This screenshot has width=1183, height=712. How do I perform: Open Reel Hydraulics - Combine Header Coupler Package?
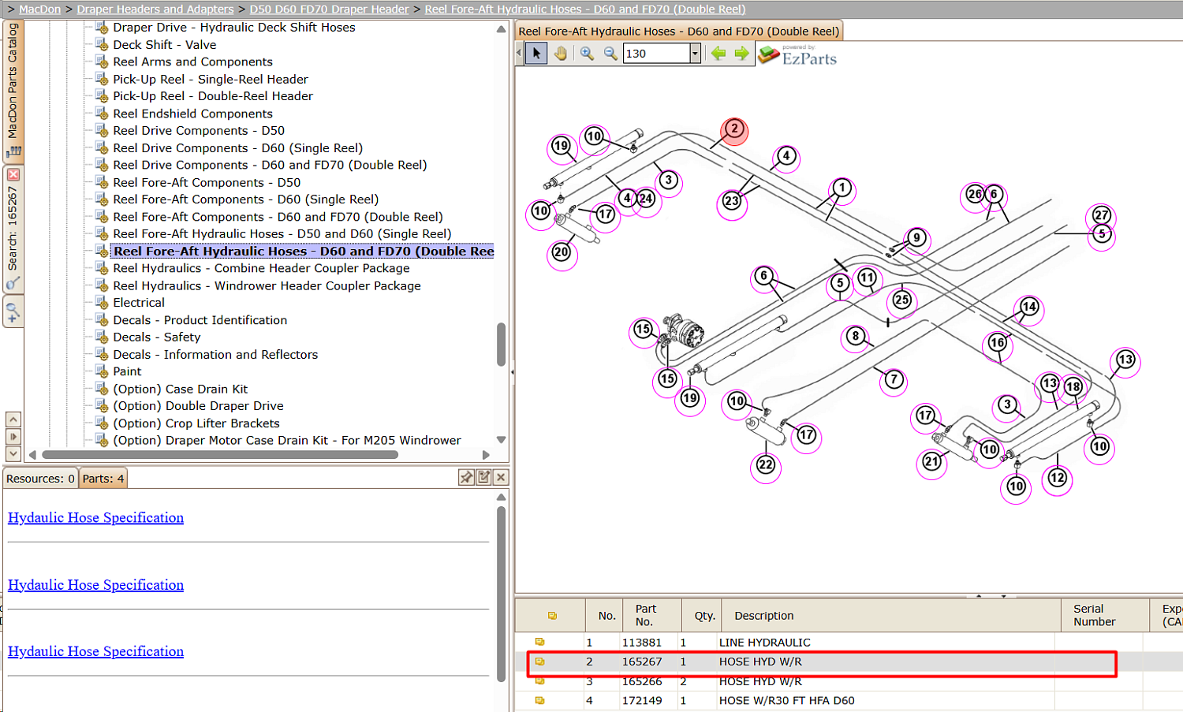point(261,268)
